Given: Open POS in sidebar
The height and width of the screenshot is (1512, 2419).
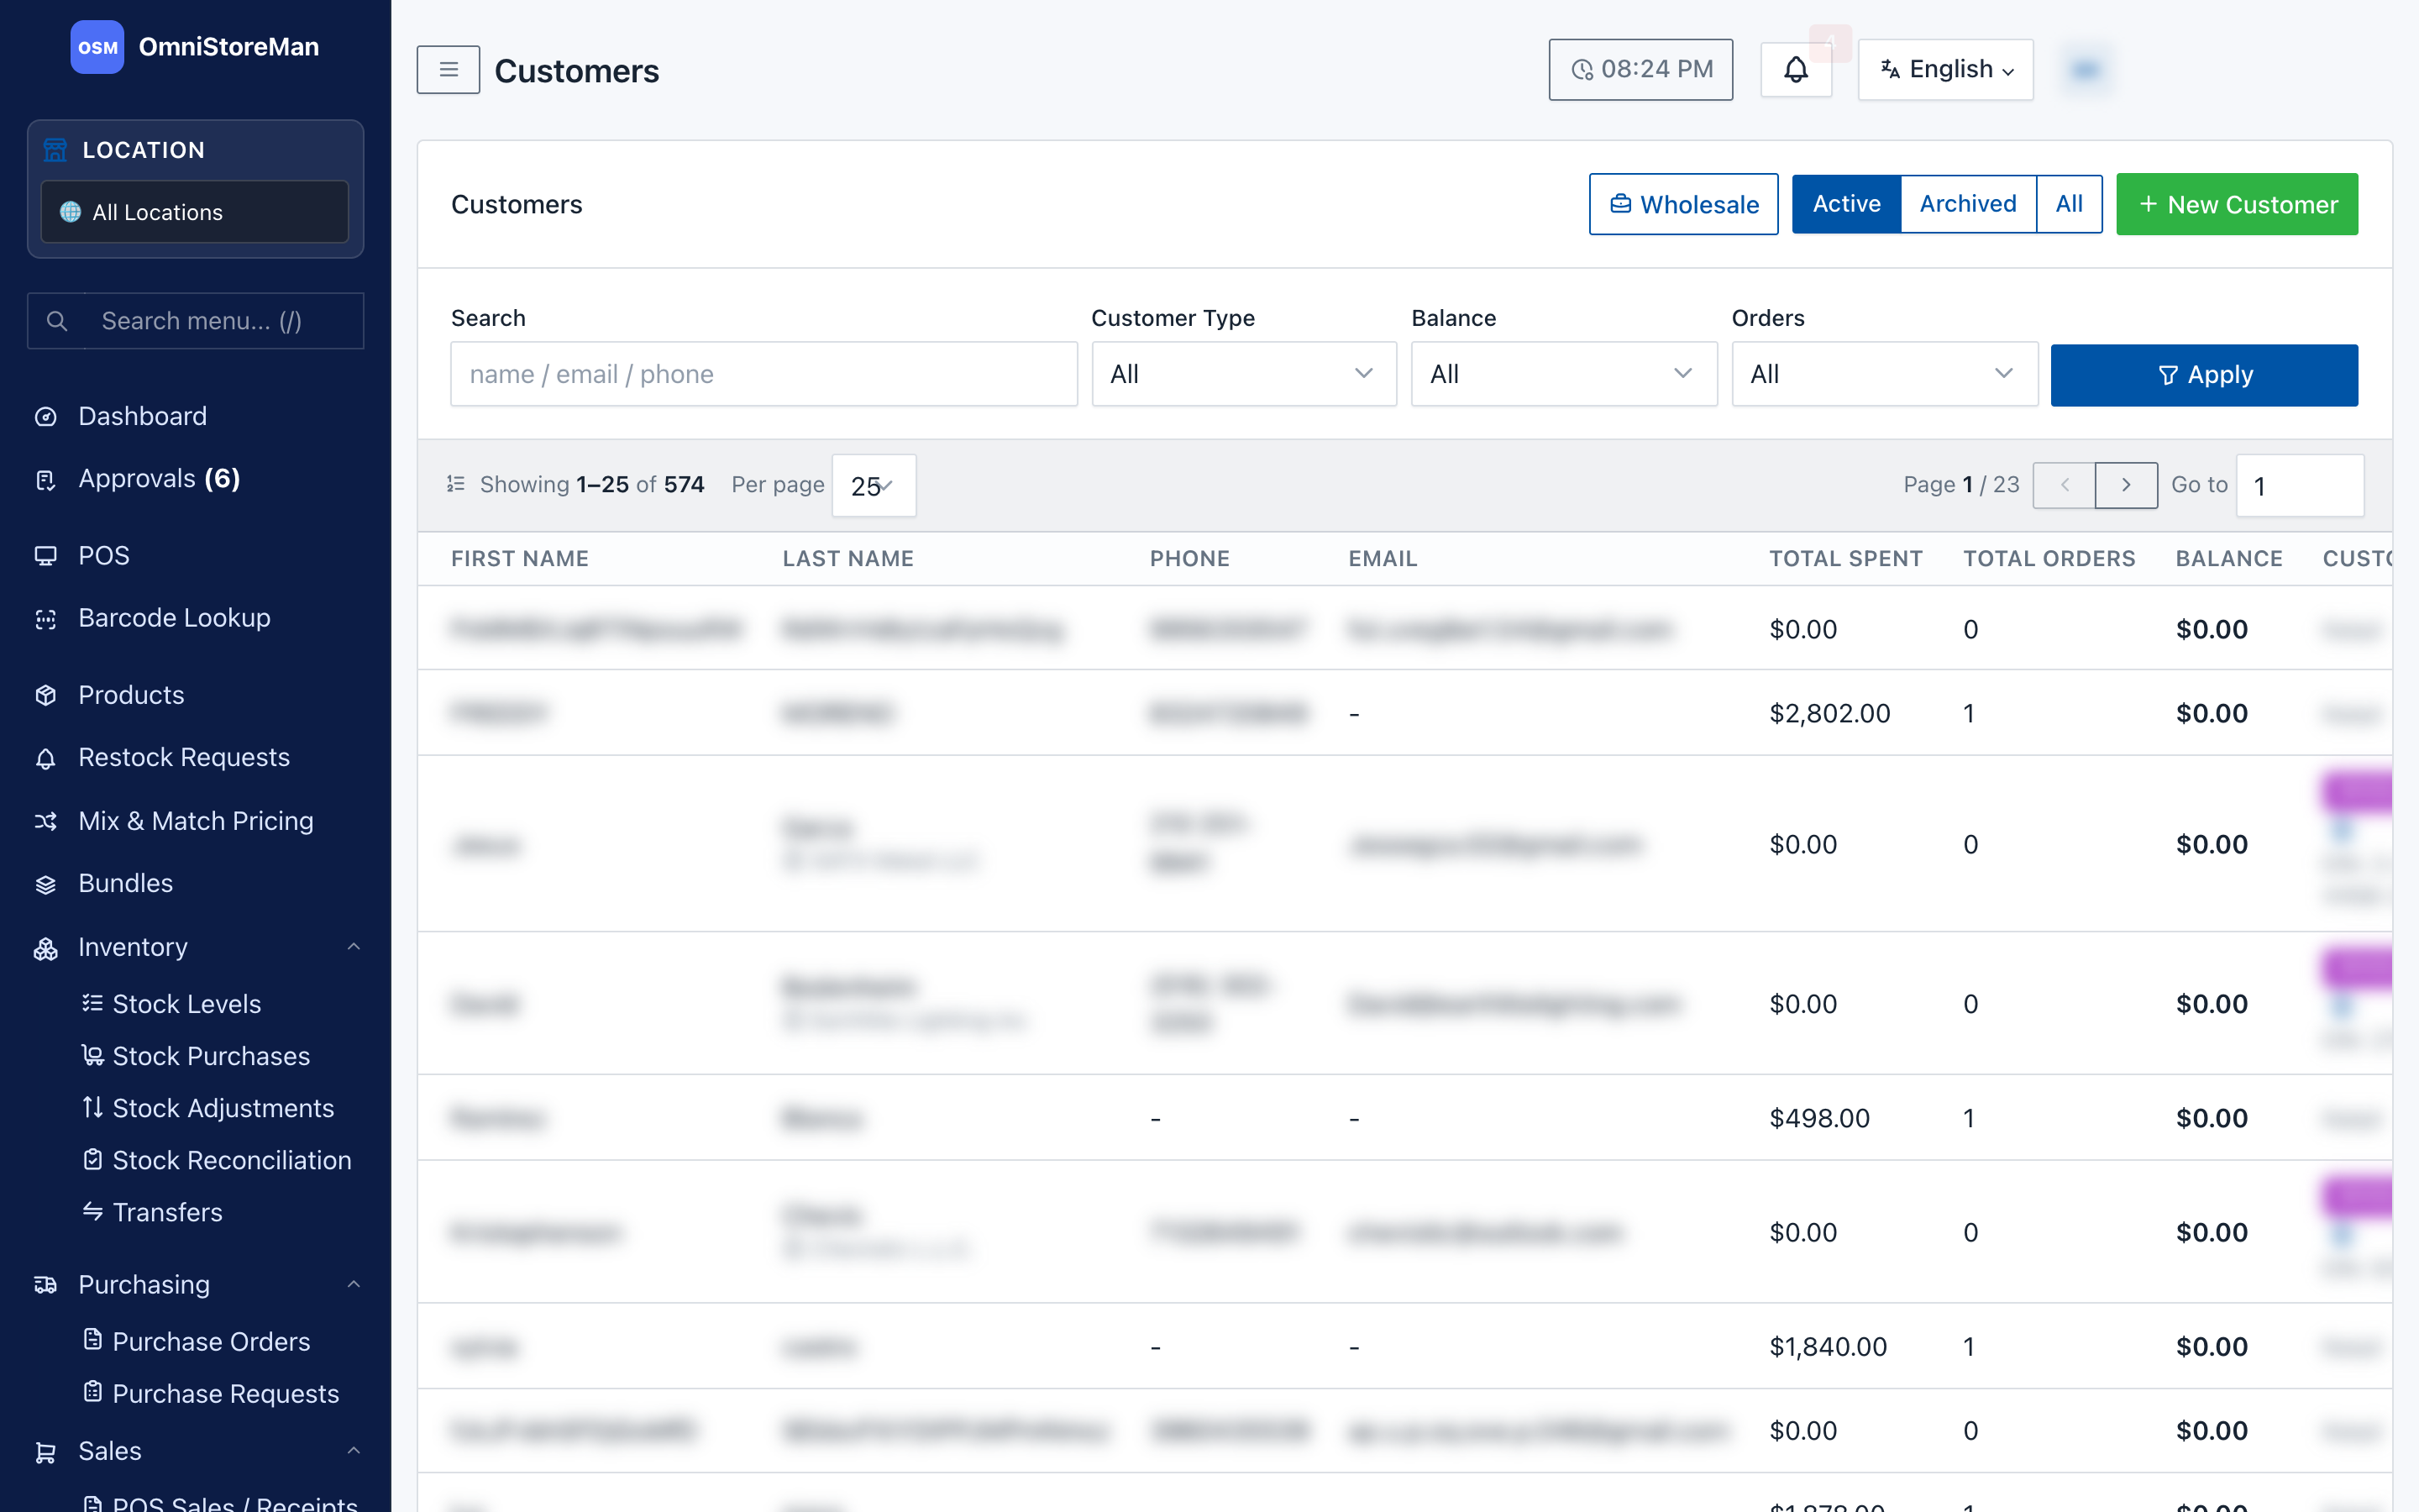Looking at the screenshot, I should point(103,556).
